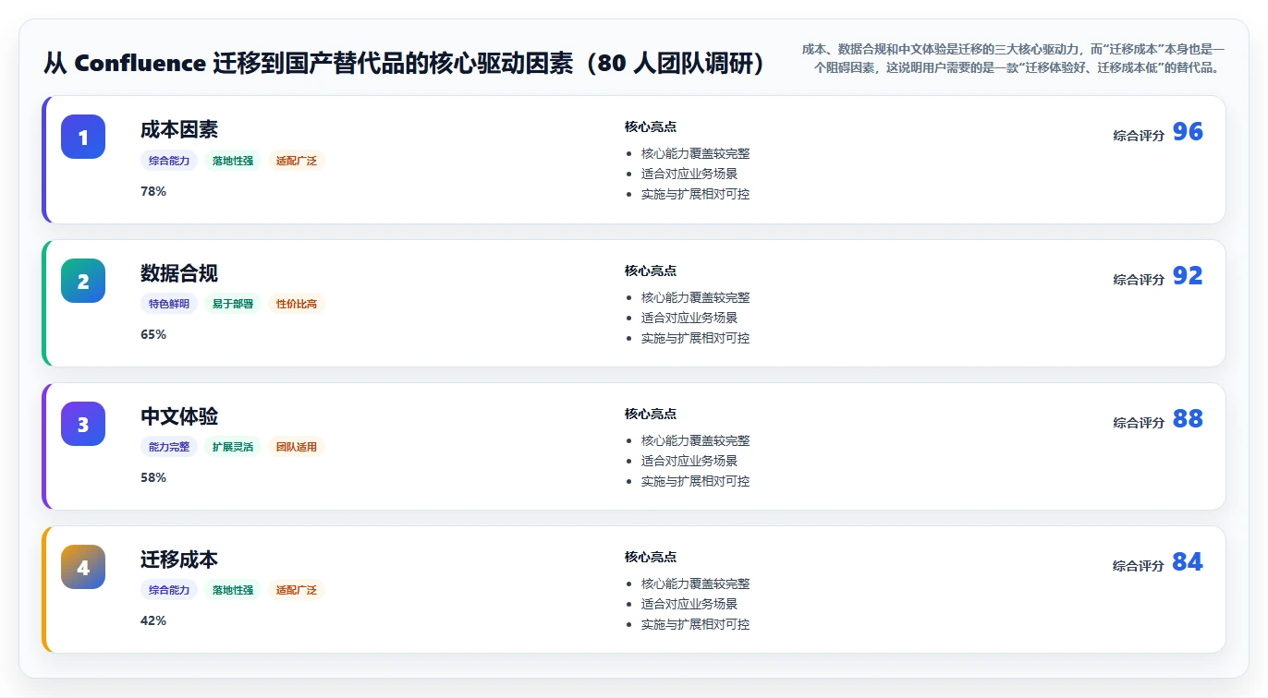
Task: Select the 迁移成本 card title
Action: pyautogui.click(x=179, y=560)
